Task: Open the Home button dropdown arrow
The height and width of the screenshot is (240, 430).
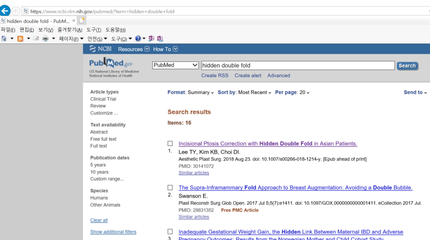Action: coord(12,39)
